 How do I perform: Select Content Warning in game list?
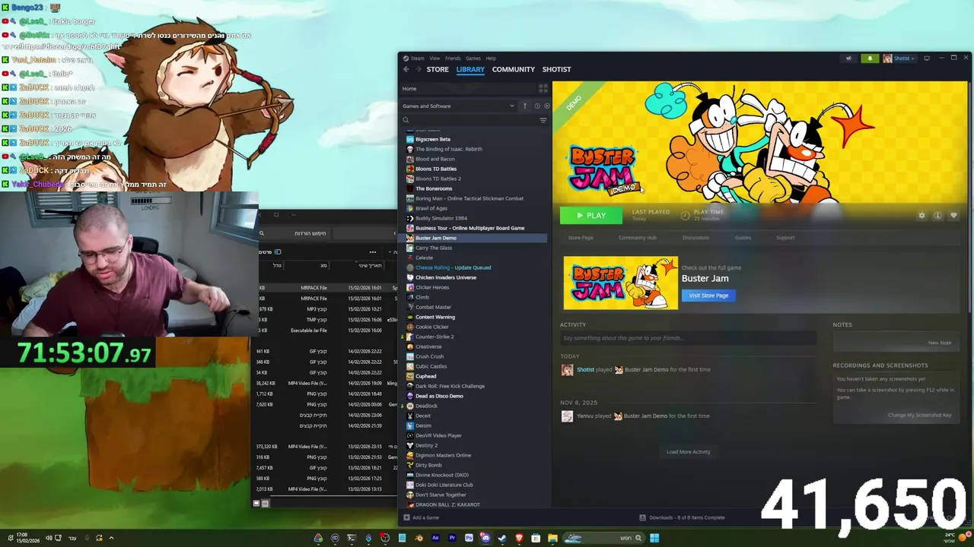tap(435, 317)
